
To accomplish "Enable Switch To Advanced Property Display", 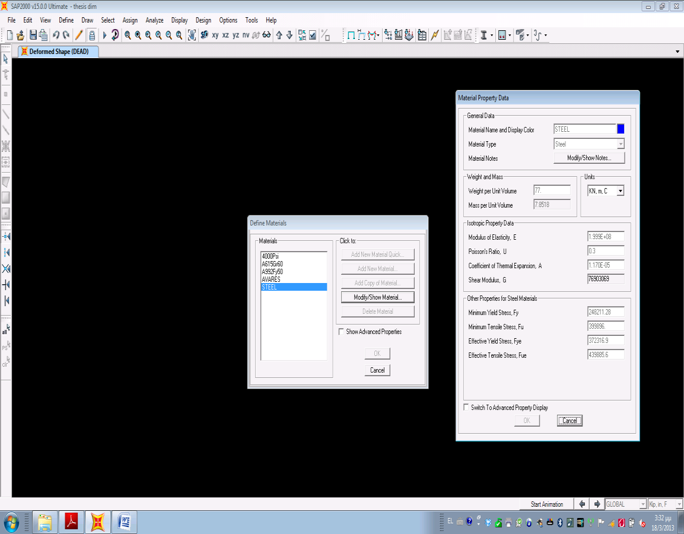I will tap(466, 407).
